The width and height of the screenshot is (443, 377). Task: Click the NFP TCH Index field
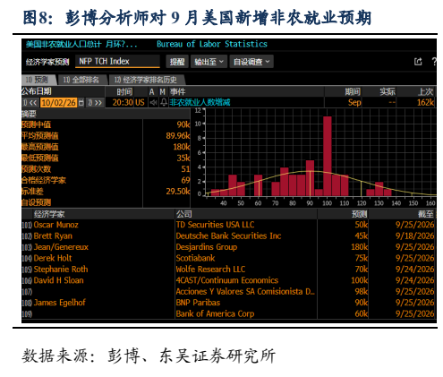(117, 62)
